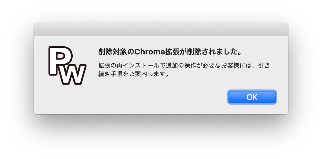322x159 pixels.
Task: Click the body text line starting 拡張の再インストール
Action: tap(184, 66)
